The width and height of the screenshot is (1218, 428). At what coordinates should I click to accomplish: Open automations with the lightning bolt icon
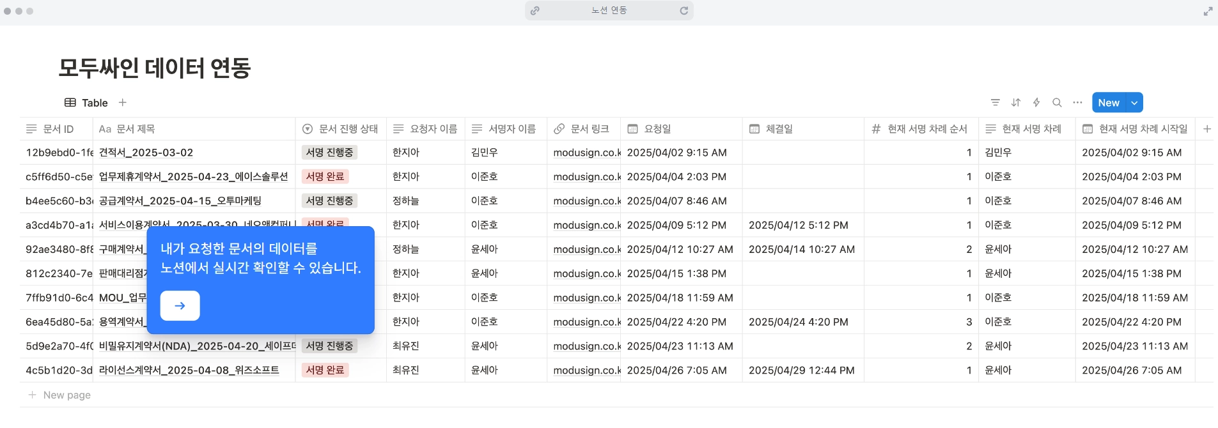1036,102
